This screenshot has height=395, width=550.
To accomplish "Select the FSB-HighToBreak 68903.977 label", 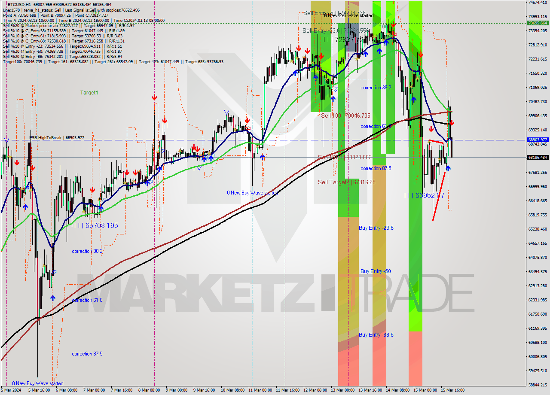I will tap(57, 137).
